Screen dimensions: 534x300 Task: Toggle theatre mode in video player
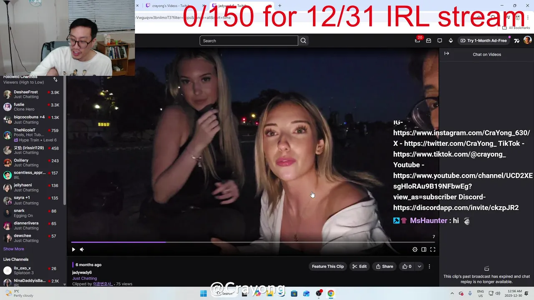click(x=424, y=250)
